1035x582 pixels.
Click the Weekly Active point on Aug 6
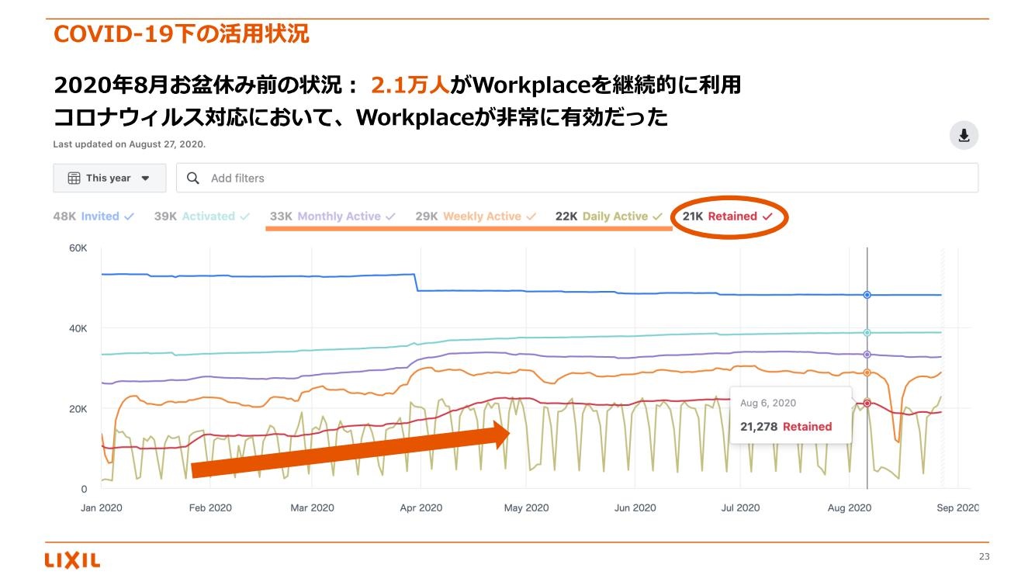867,373
